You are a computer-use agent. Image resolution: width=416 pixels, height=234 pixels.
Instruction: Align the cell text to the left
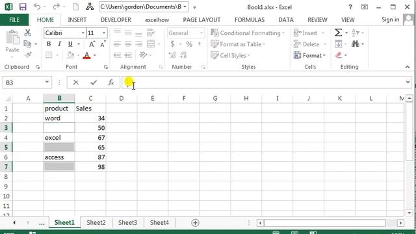(x=117, y=44)
